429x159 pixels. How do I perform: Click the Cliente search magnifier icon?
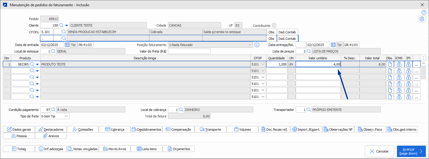(61, 25)
